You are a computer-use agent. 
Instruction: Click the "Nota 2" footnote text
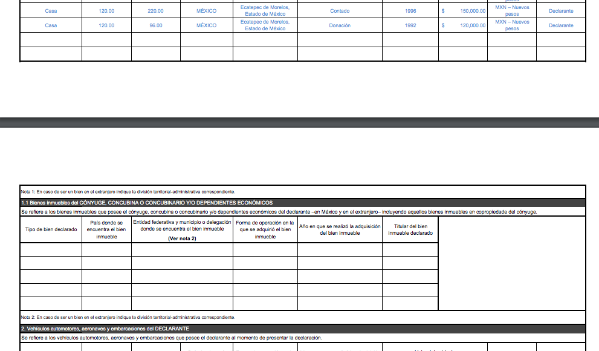[x=127, y=317]
